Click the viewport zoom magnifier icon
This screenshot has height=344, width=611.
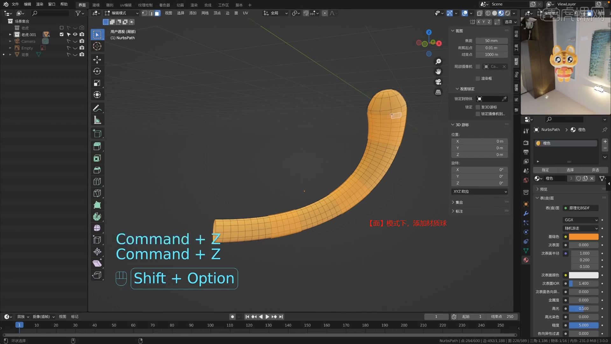pos(438,61)
